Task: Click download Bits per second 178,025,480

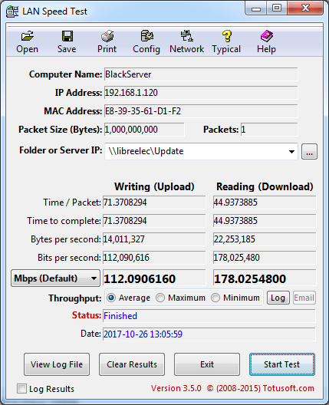Action: 265,258
